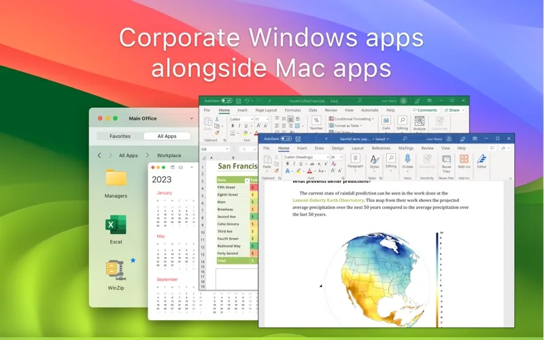544x340 pixels.
Task: Open Page Layout tab in Excel
Action: (266, 110)
